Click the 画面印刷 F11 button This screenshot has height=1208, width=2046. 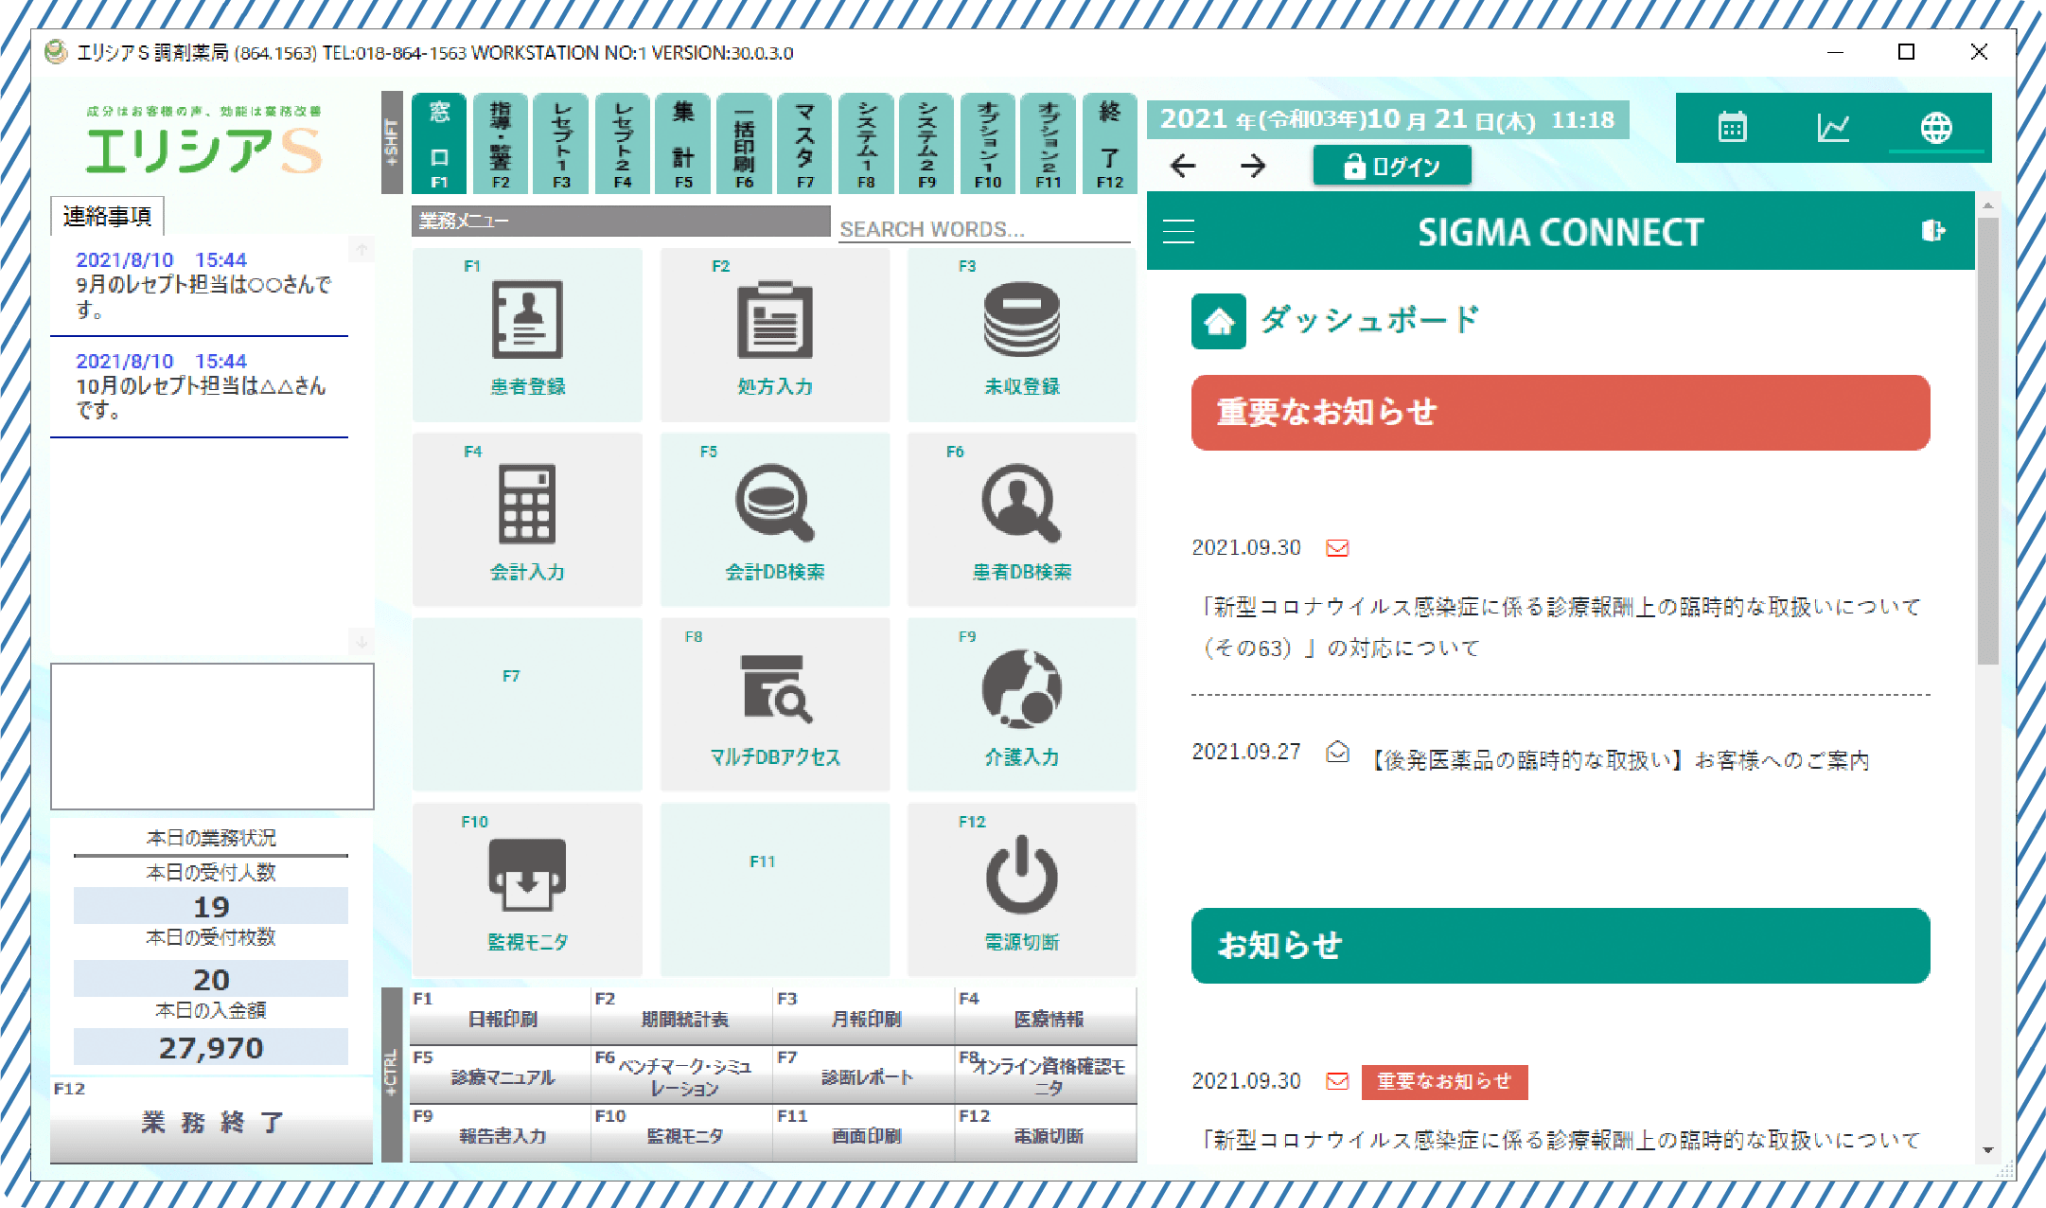coord(864,1133)
